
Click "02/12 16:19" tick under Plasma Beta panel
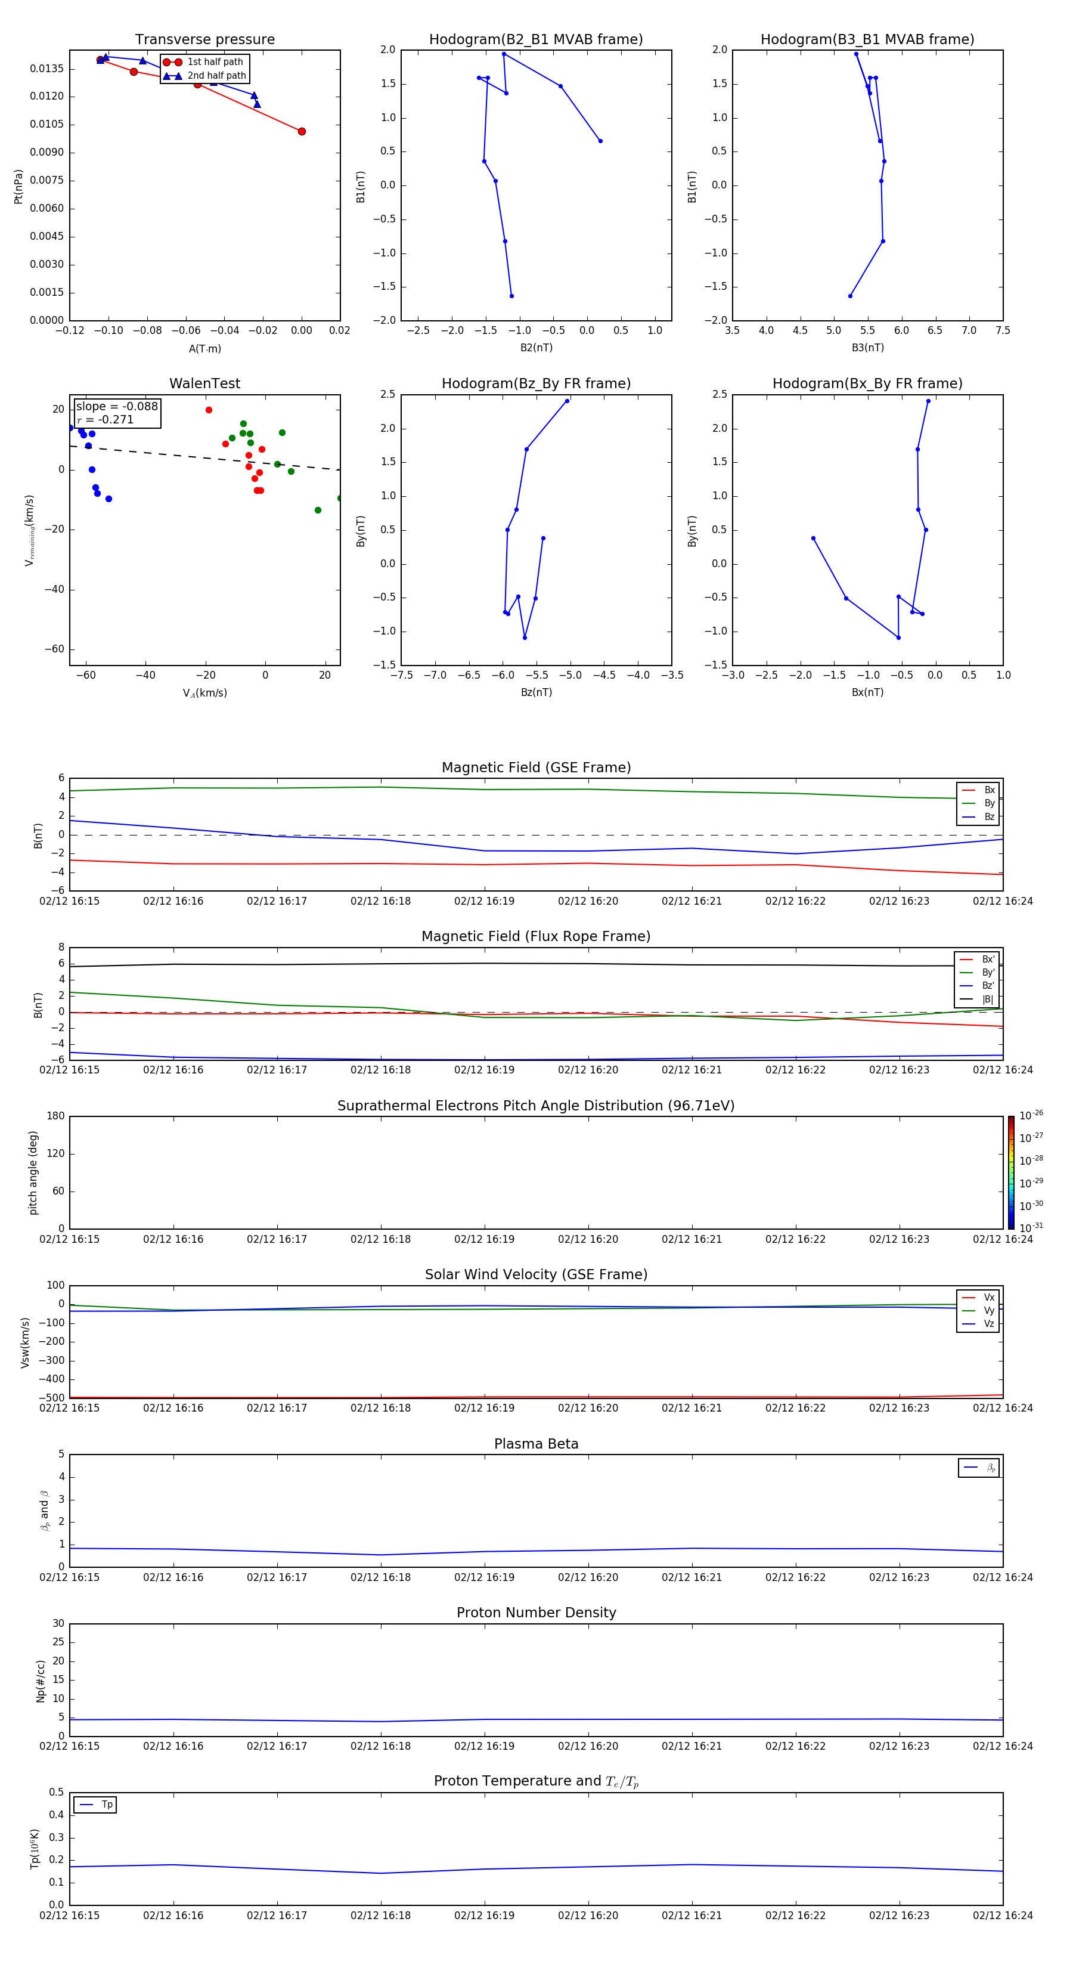pyautogui.click(x=484, y=1577)
